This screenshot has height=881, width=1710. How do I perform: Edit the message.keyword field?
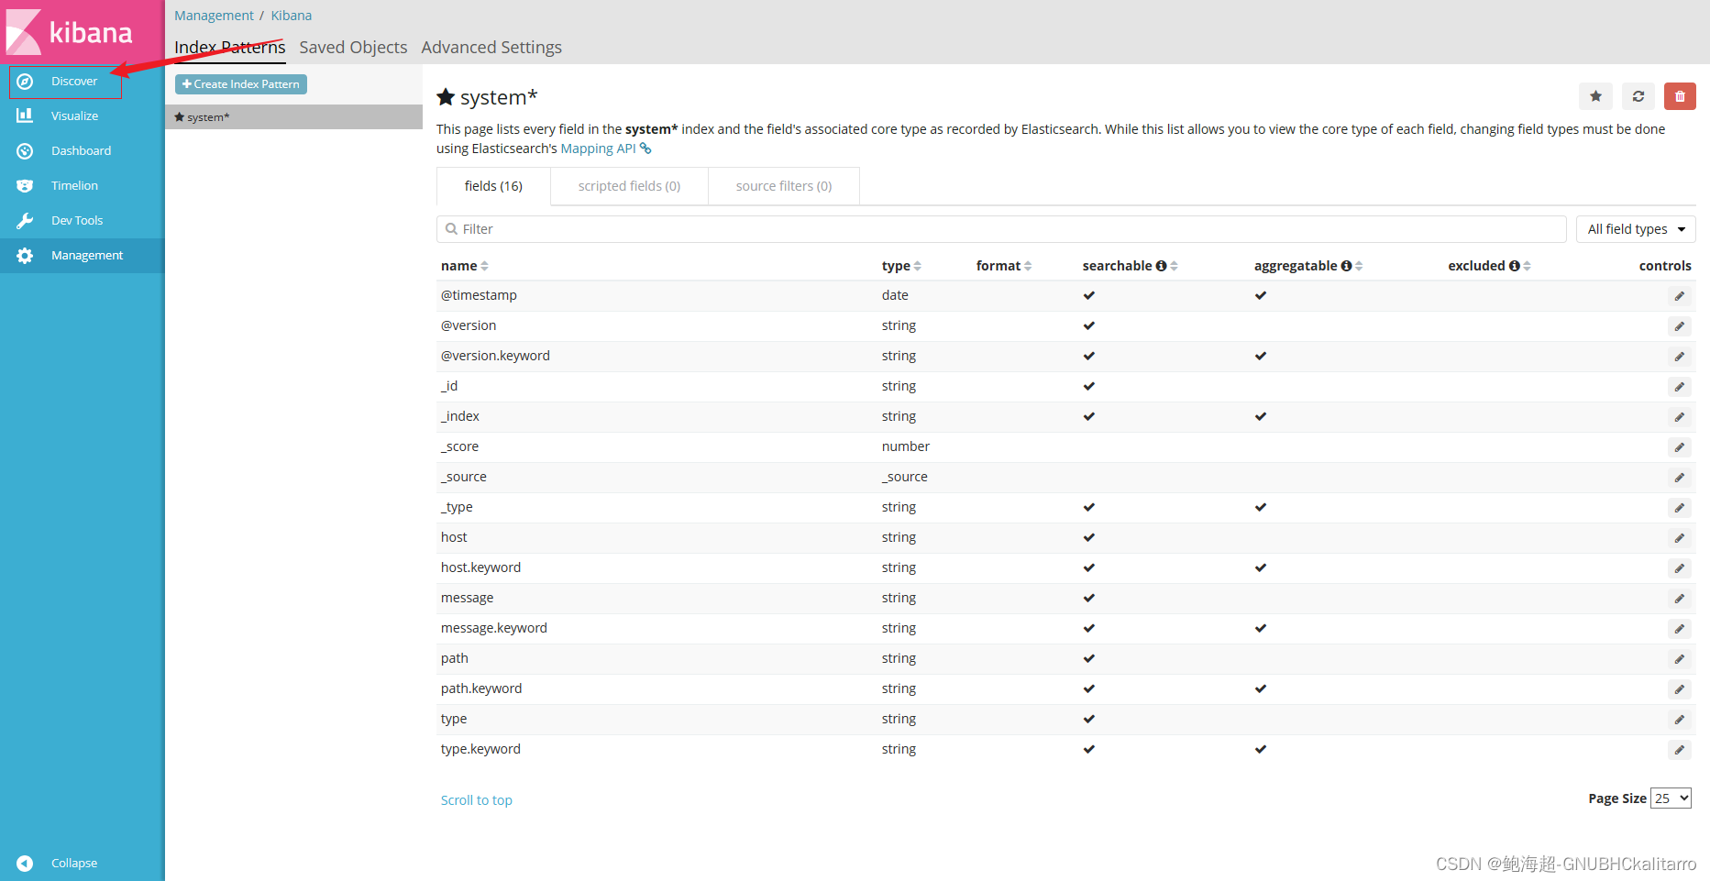click(1679, 629)
